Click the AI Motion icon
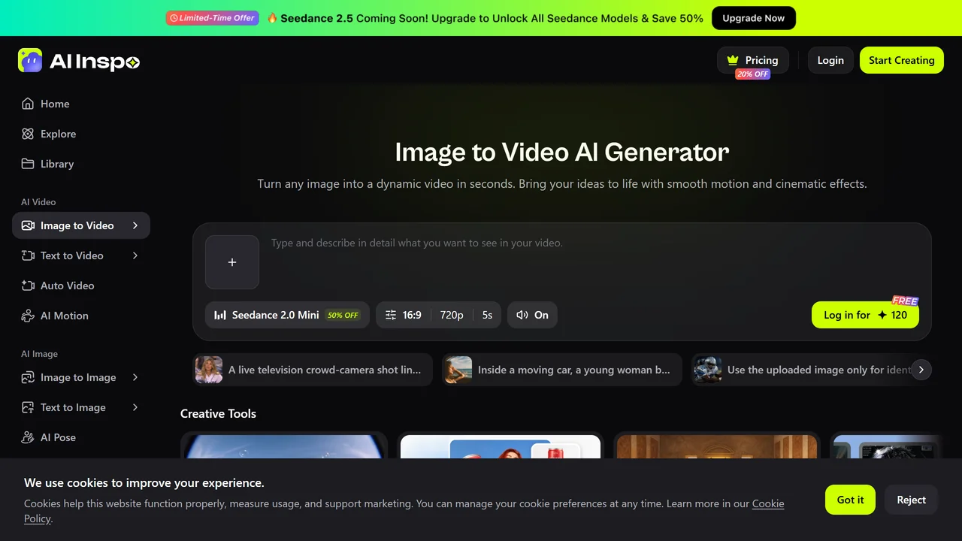The image size is (962, 541). coord(28,316)
